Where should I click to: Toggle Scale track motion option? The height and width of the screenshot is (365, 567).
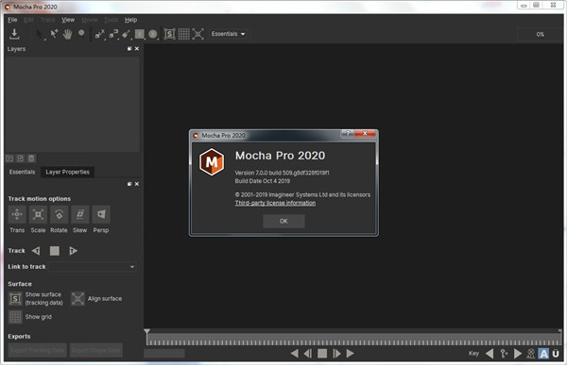(38, 214)
